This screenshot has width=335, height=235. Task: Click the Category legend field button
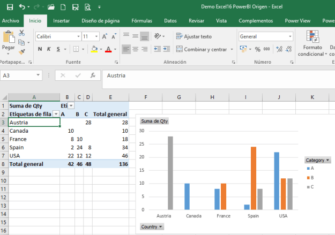[318, 160]
